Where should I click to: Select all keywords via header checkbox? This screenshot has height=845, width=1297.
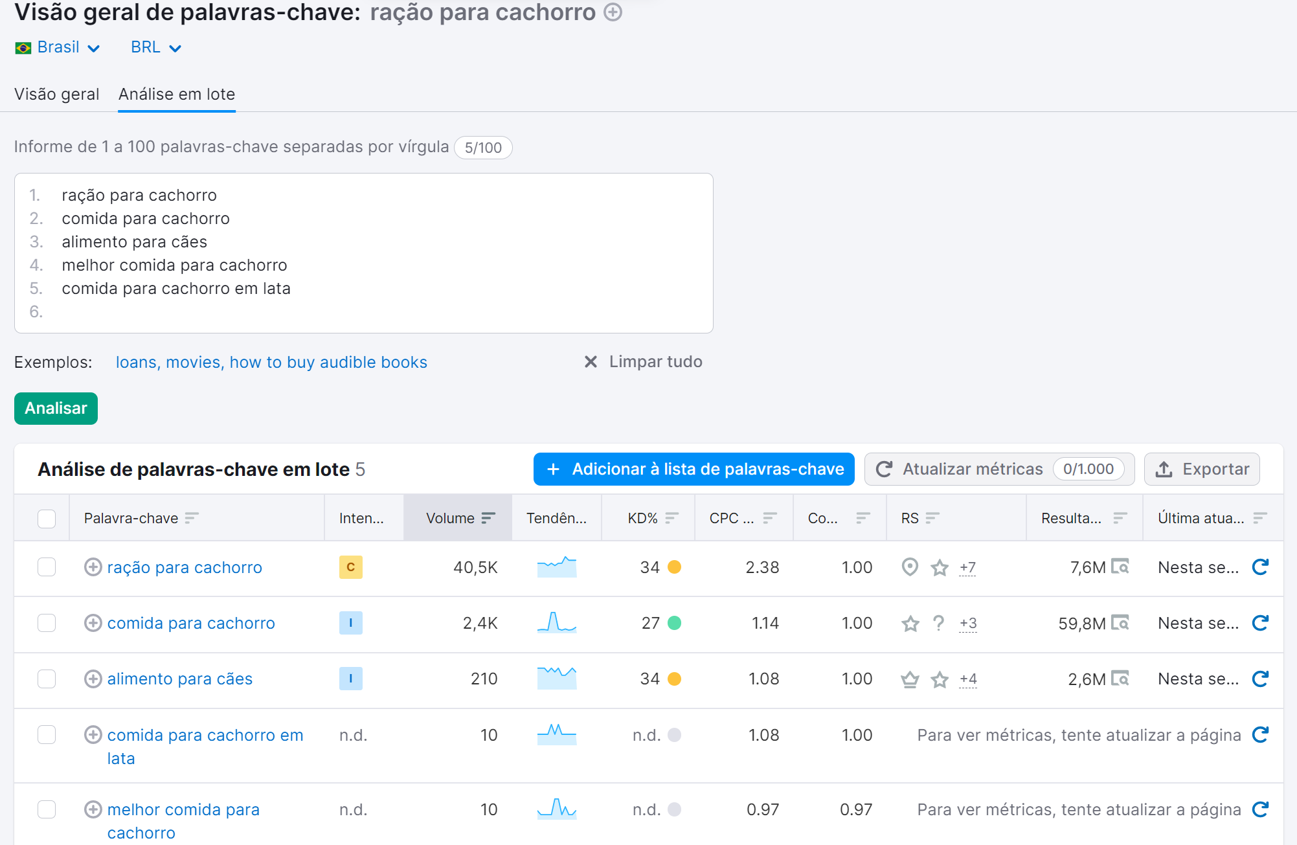tap(47, 518)
